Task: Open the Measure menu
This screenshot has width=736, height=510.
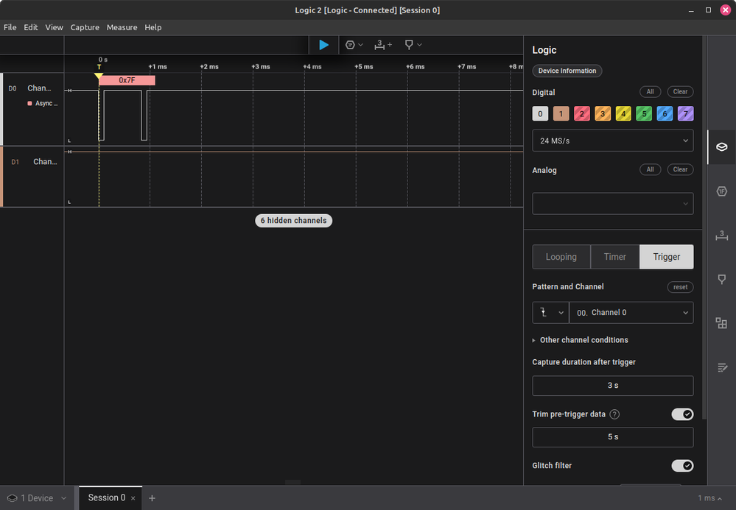Action: [122, 27]
